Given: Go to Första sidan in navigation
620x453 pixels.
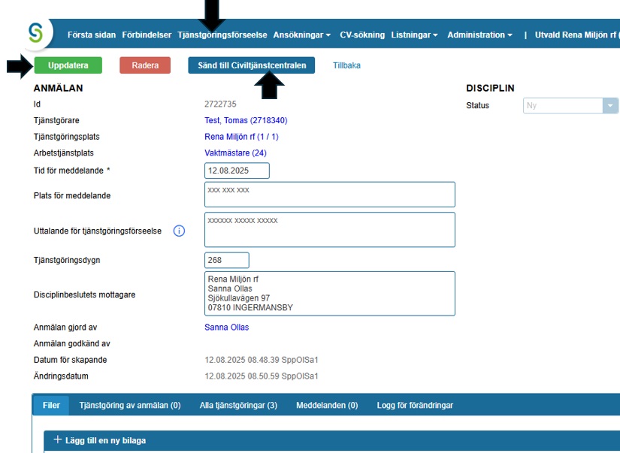Looking at the screenshot, I should (92, 35).
